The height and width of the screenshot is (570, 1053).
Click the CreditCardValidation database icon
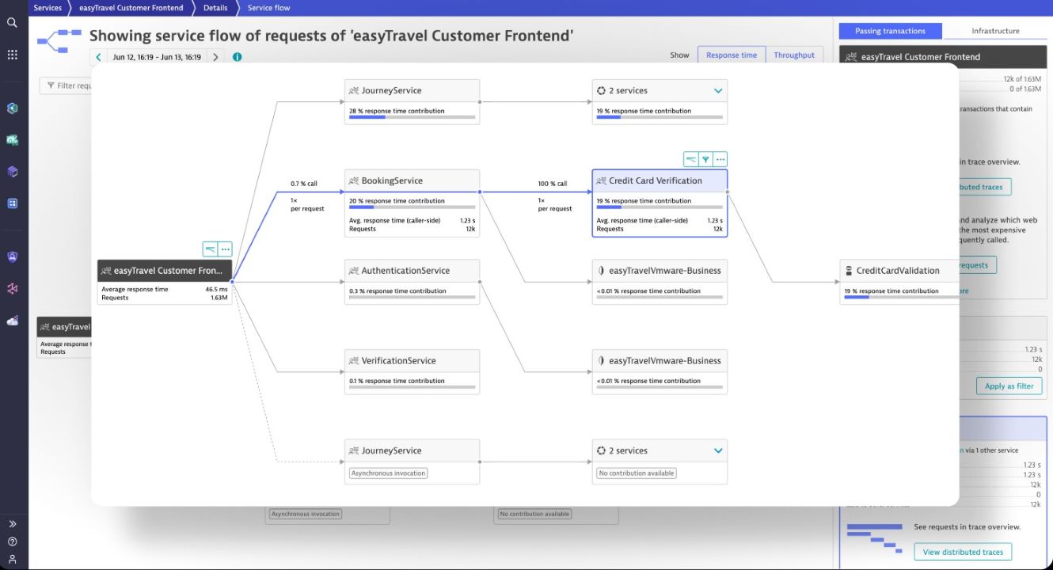click(x=849, y=271)
